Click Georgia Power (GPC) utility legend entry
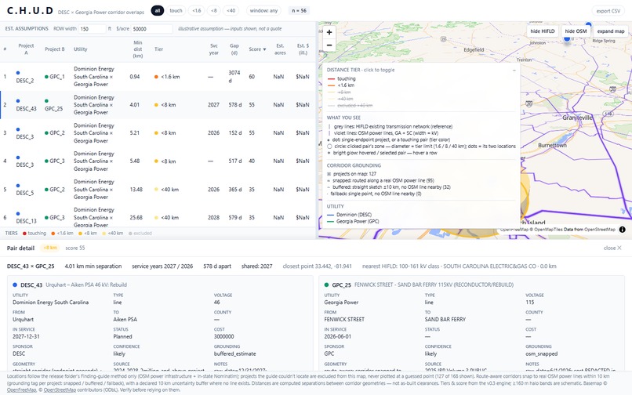 pyautogui.click(x=353, y=221)
